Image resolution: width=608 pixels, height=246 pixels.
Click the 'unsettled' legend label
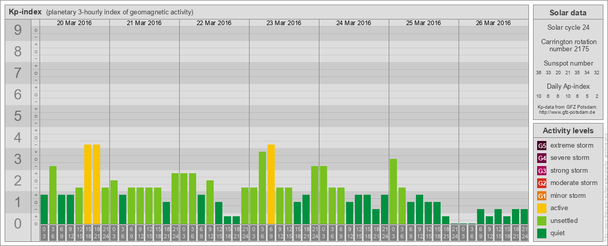[x=564, y=220]
